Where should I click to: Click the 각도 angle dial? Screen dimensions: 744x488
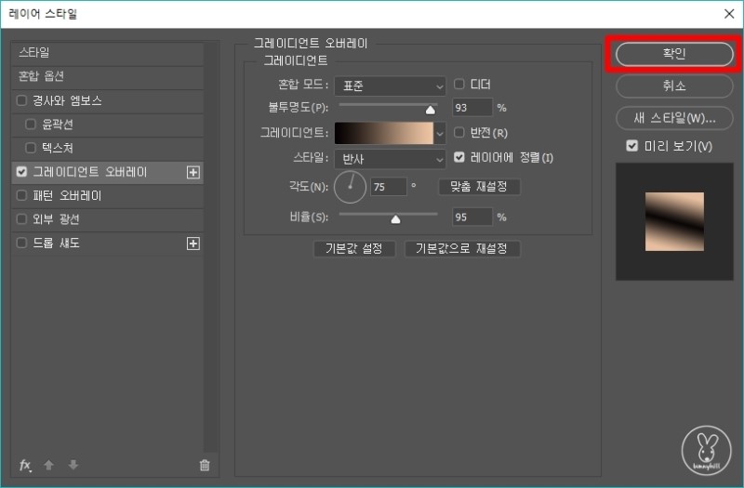(x=351, y=186)
